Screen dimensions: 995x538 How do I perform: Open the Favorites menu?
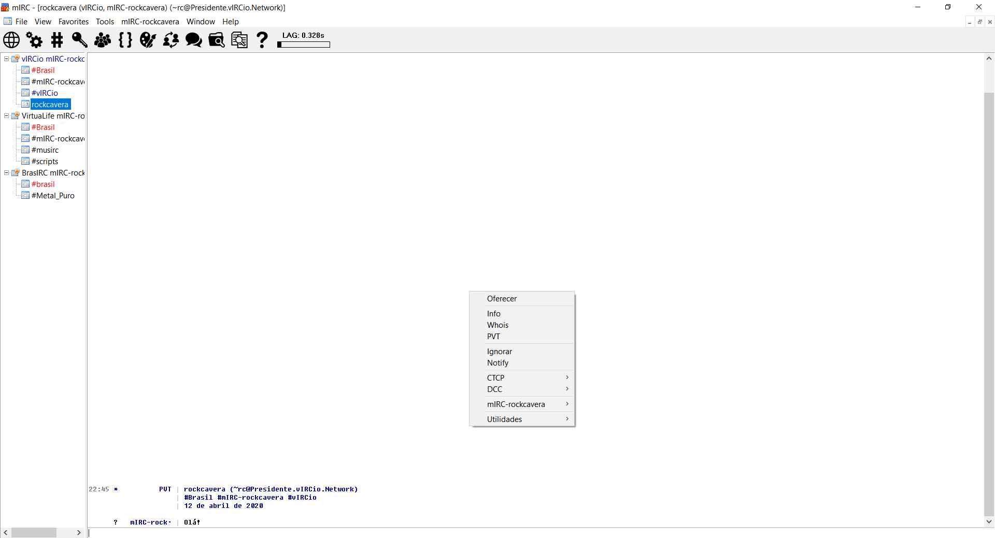(73, 22)
